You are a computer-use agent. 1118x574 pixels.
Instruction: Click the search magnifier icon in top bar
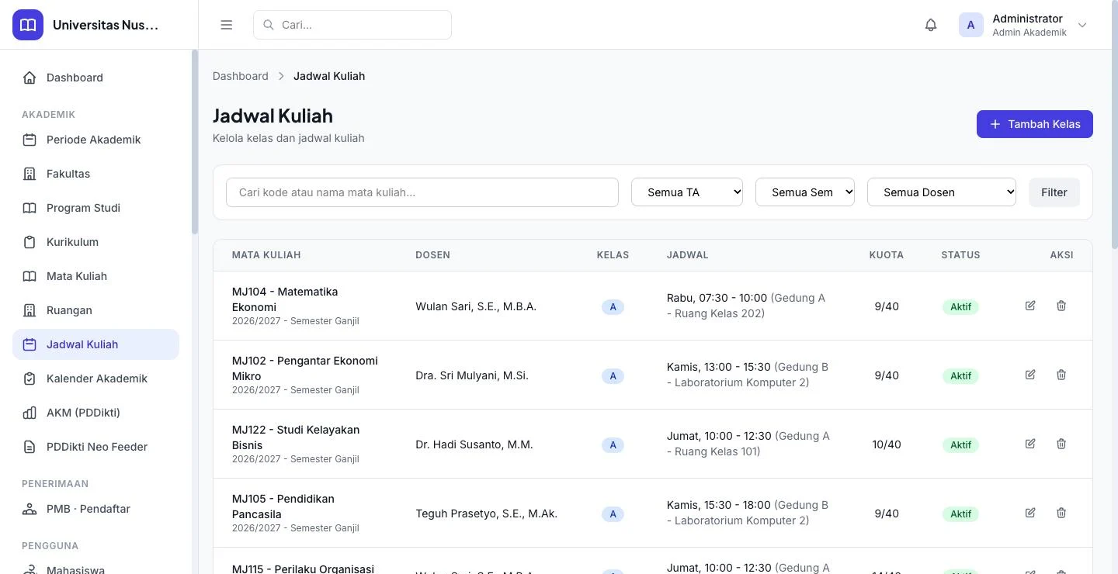[269, 25]
